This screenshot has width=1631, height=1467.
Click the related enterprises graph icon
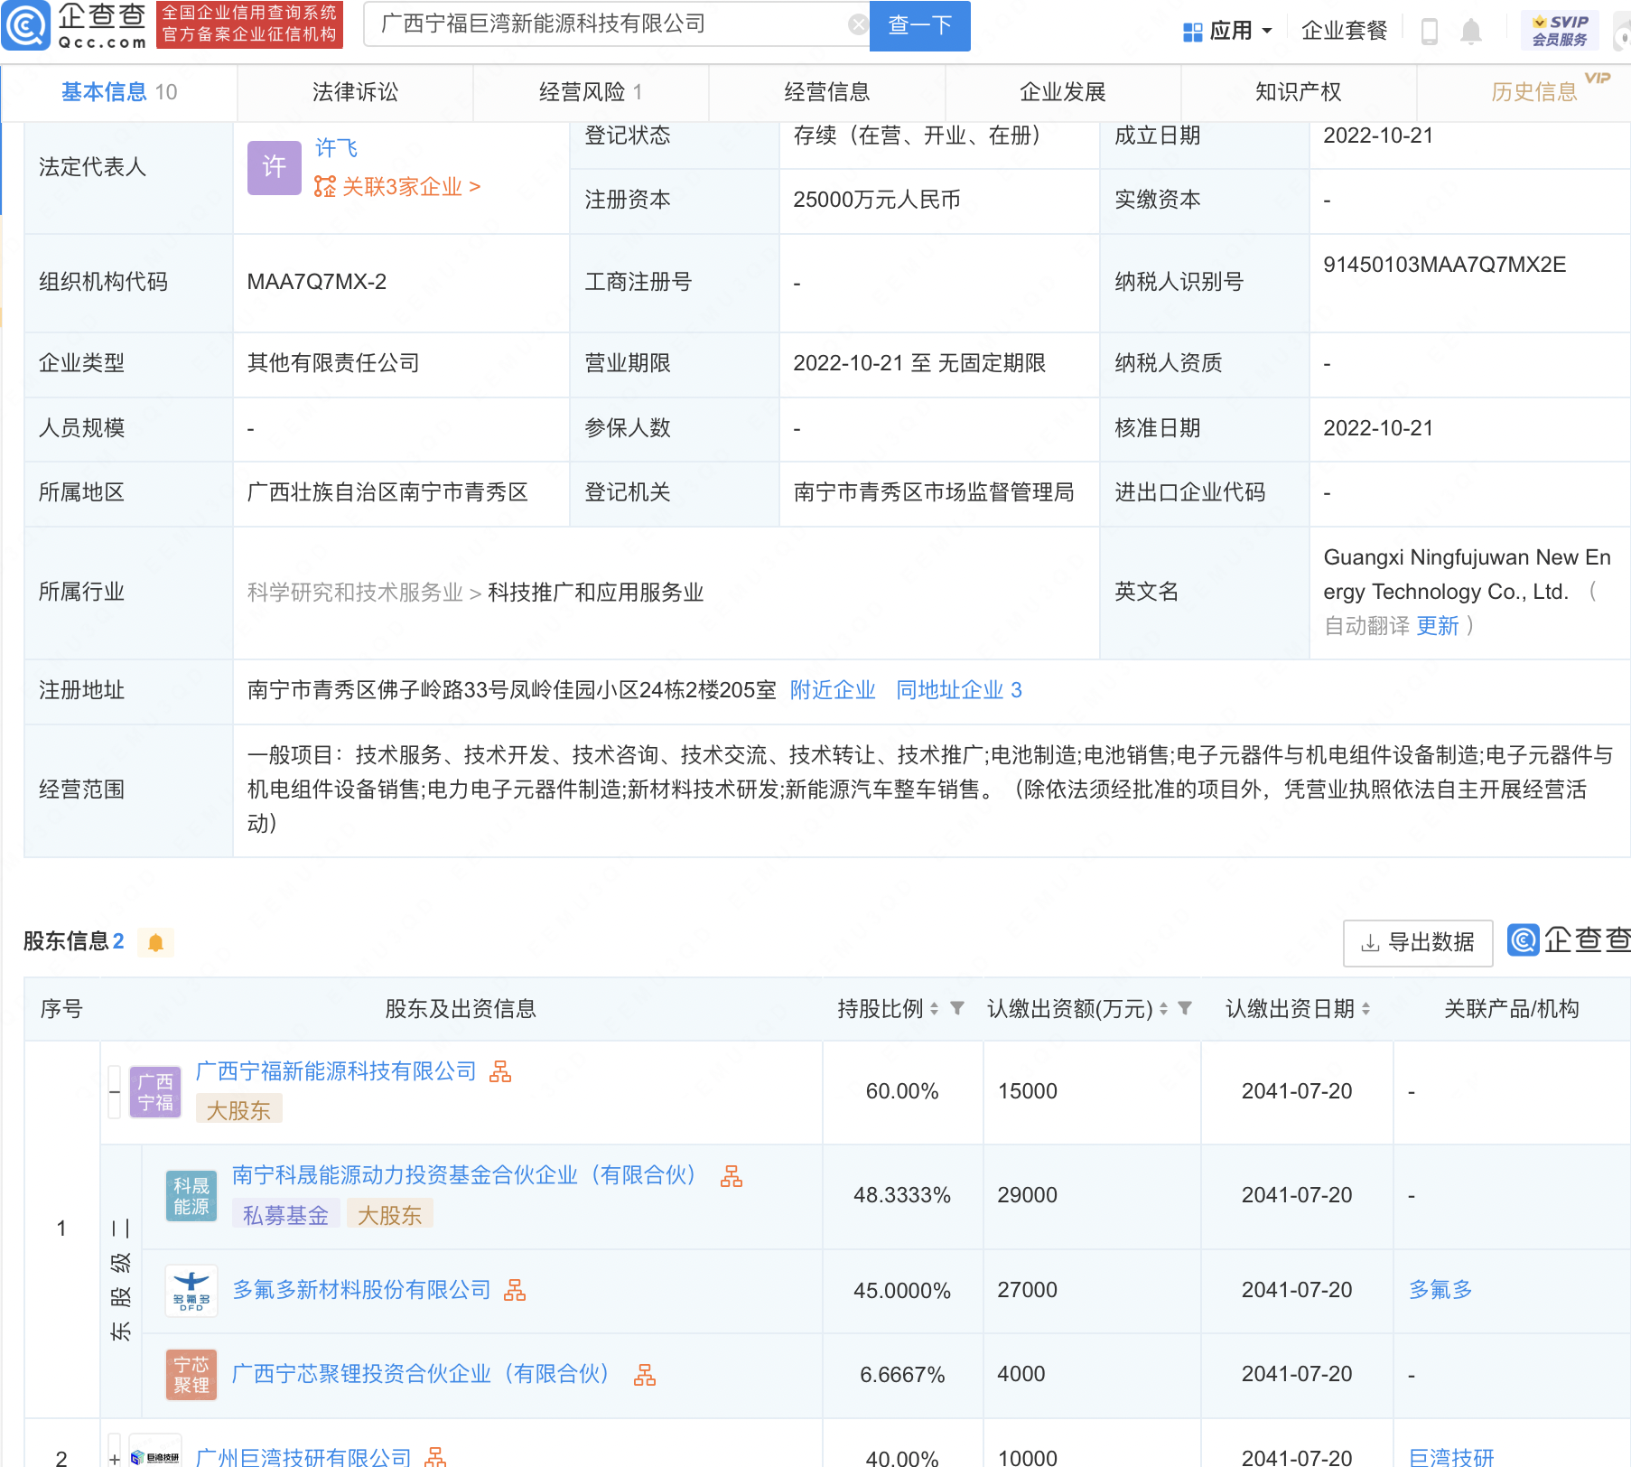[324, 187]
